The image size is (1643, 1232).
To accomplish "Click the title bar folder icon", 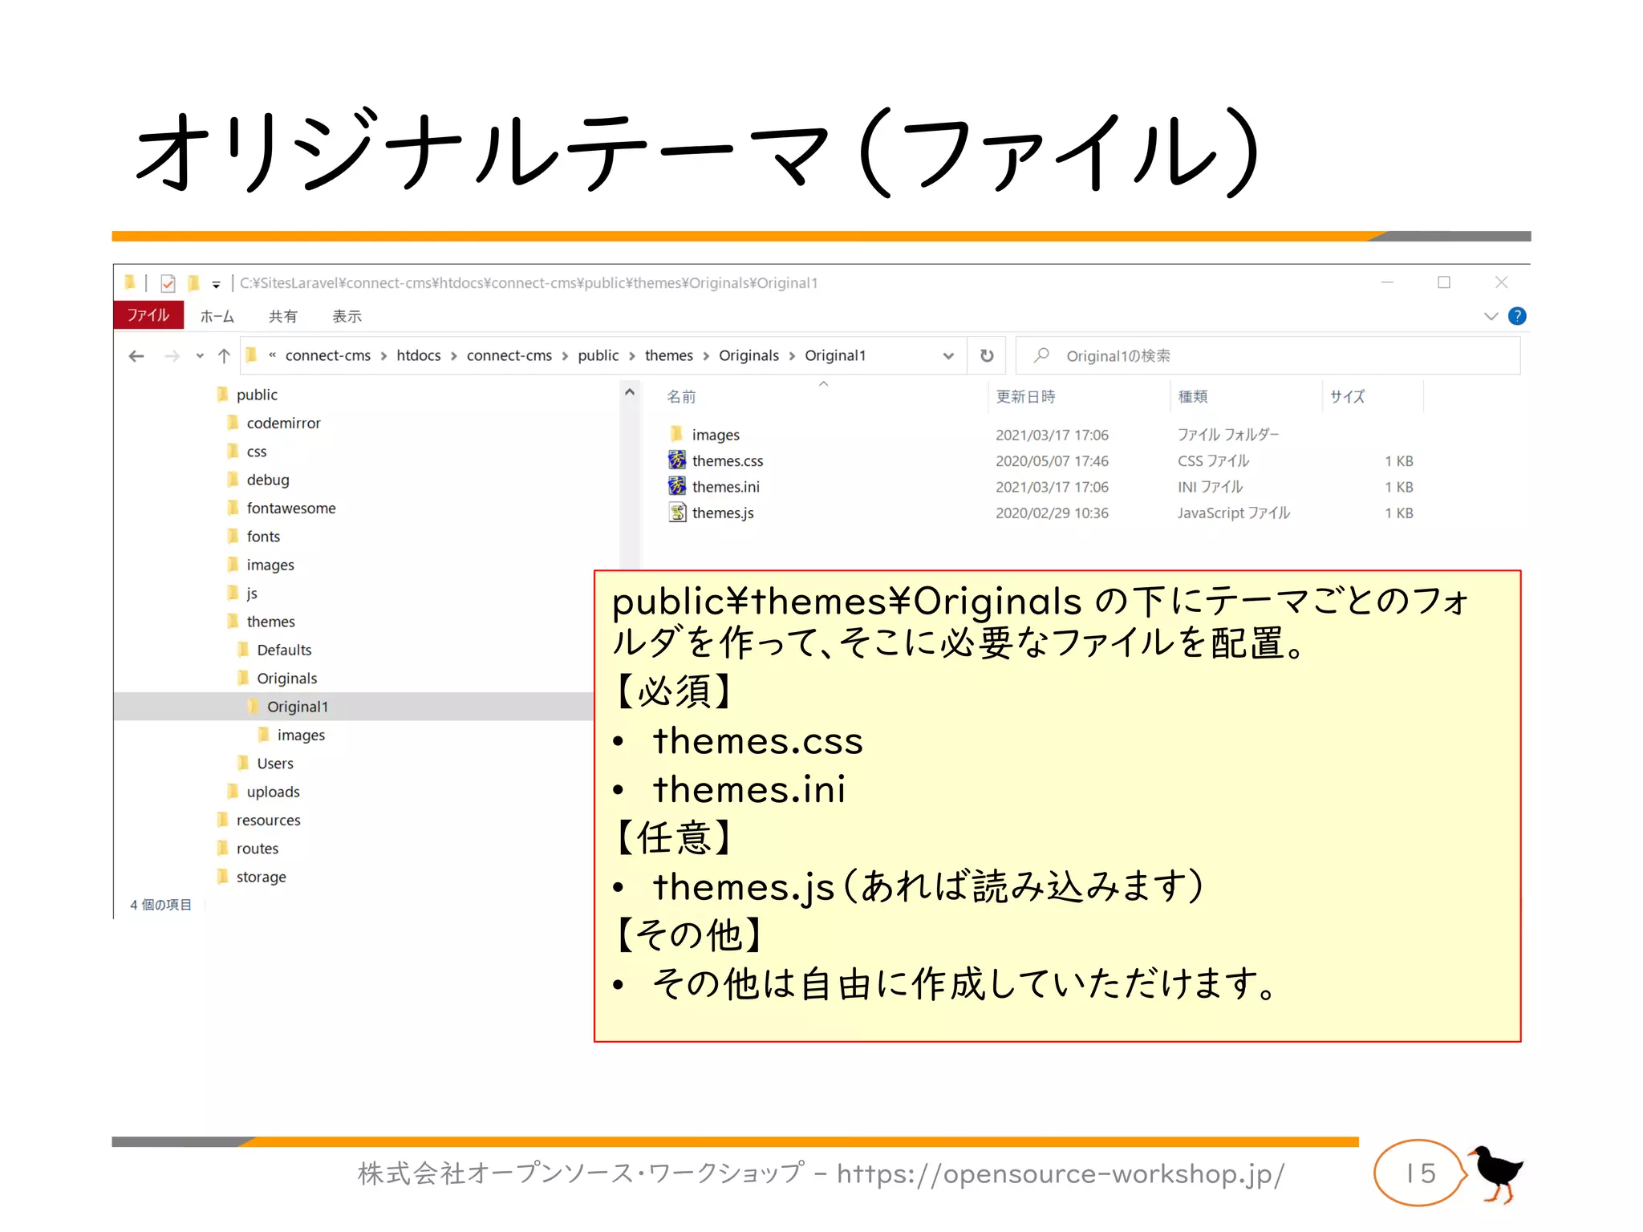I will [130, 282].
